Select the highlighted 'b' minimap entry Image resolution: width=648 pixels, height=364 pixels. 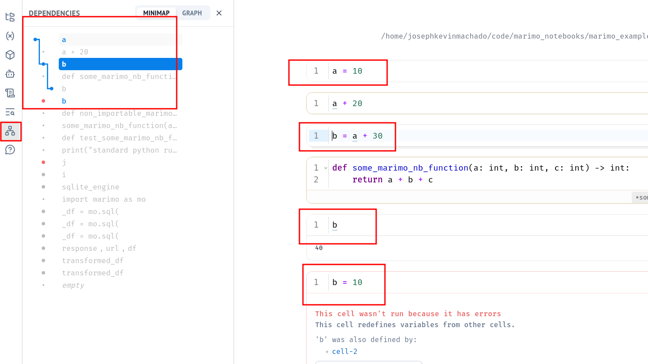coord(120,64)
